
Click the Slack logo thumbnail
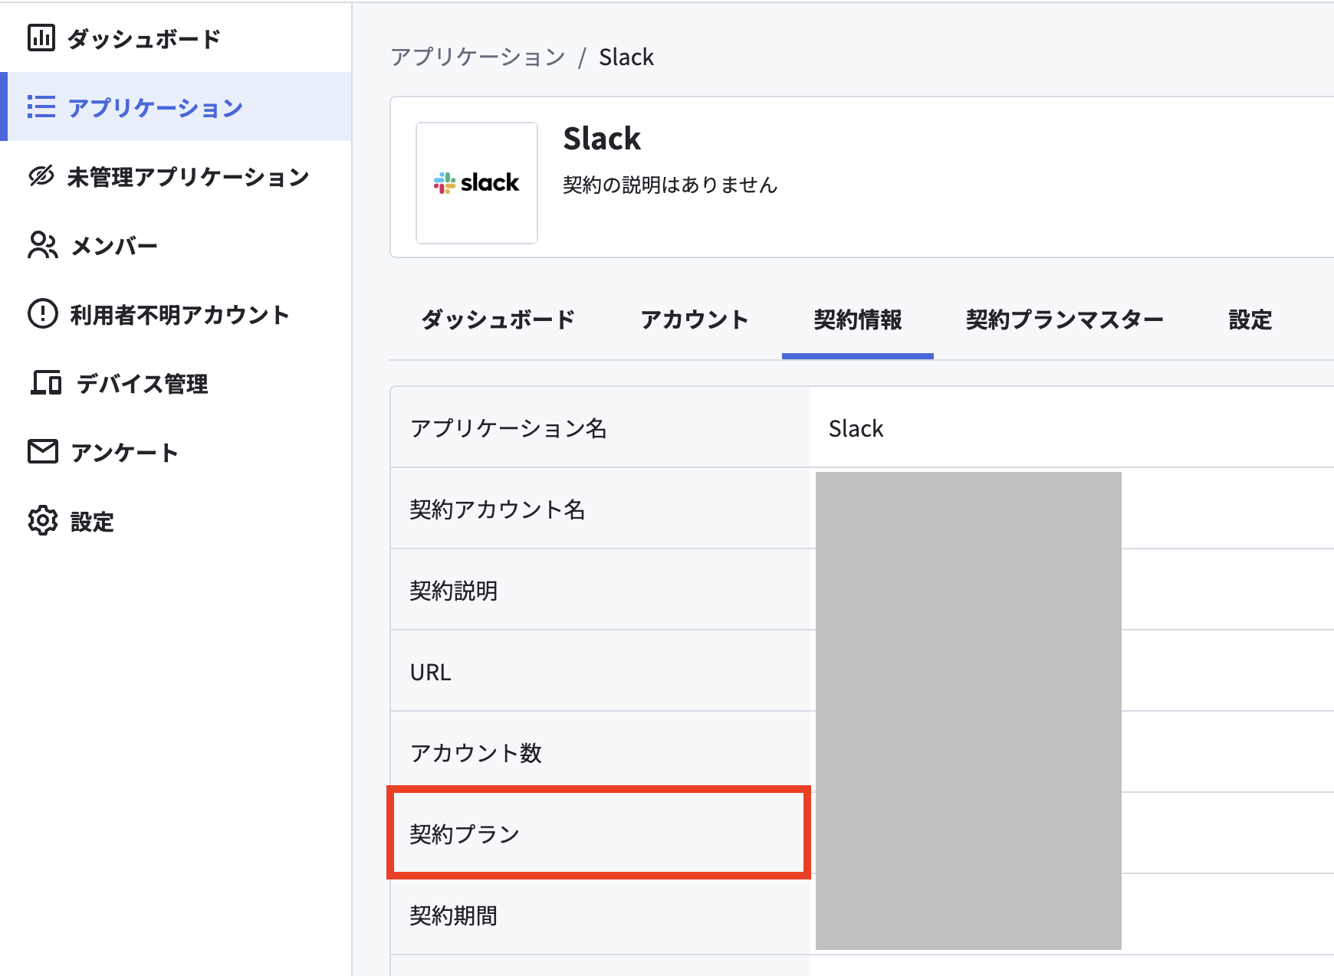tap(477, 183)
